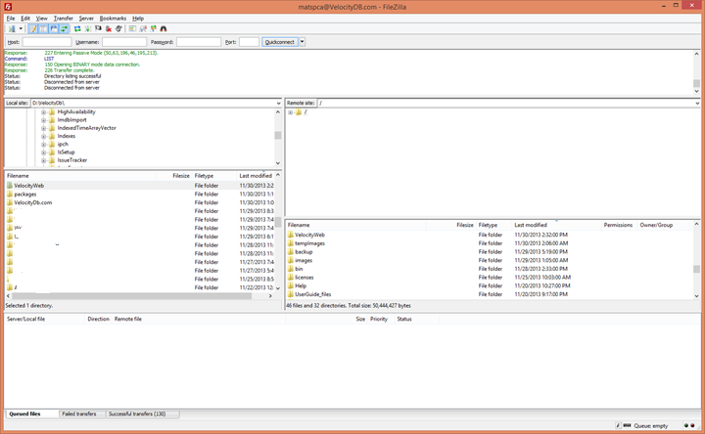Screen dimensions: 705x434
Task: Select the remote bin folder icon
Action: click(291, 269)
